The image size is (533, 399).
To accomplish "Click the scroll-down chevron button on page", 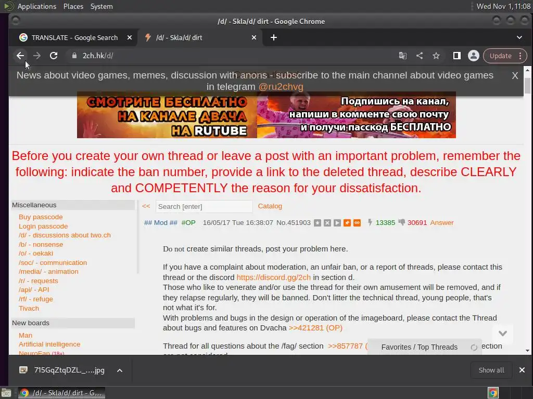I will (x=503, y=334).
